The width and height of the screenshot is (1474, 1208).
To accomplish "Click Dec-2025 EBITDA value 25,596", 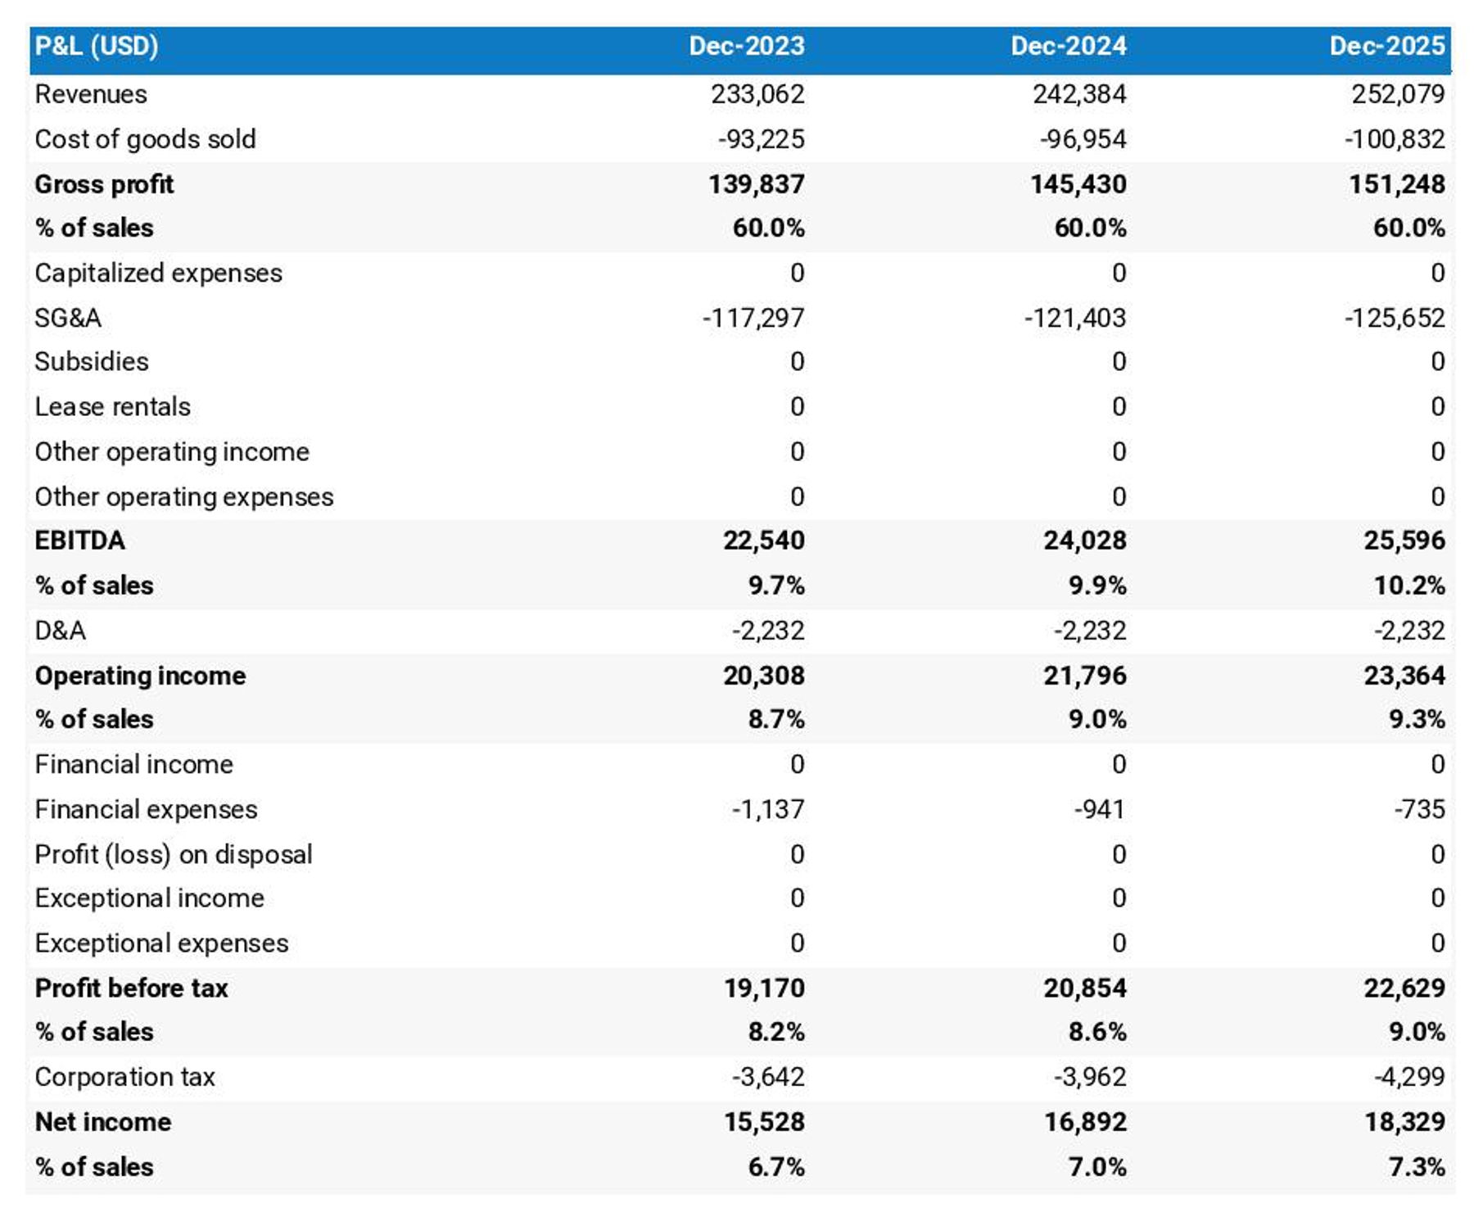I will click(1404, 541).
